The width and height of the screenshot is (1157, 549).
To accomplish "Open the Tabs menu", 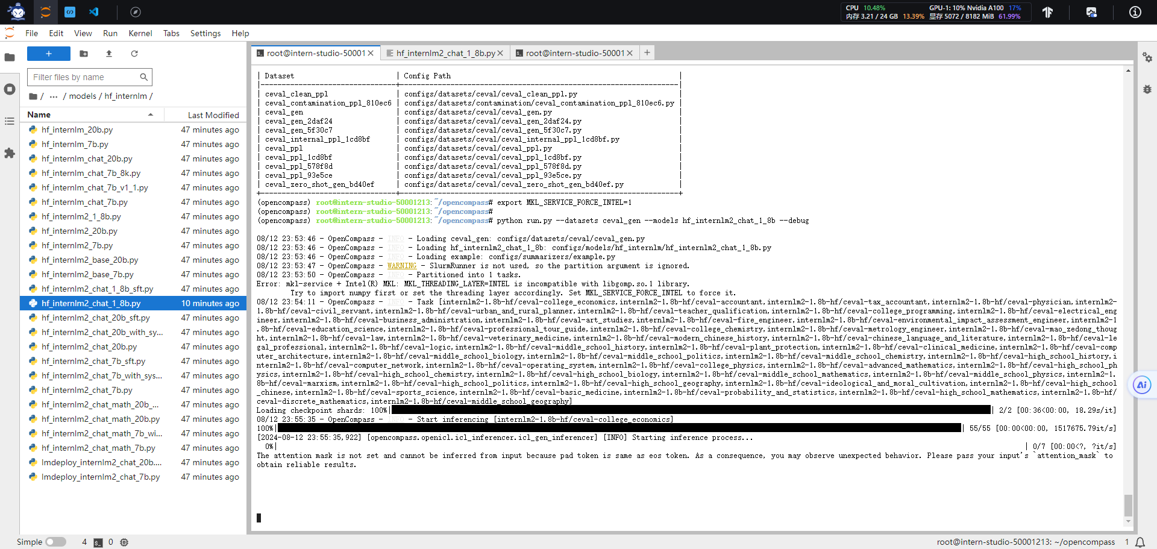I will (171, 33).
